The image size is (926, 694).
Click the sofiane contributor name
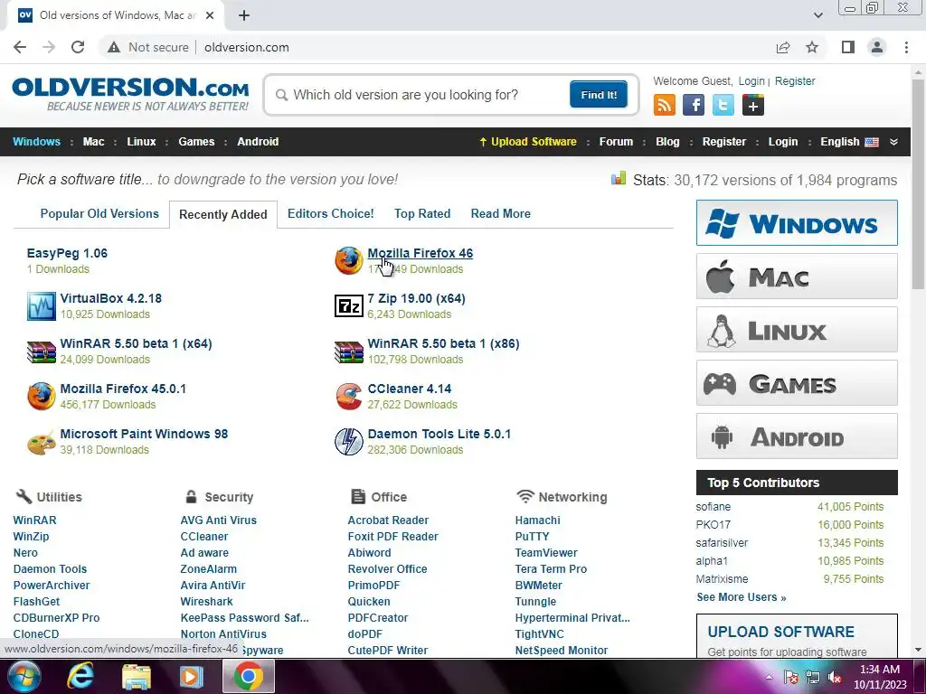pyautogui.click(x=713, y=507)
